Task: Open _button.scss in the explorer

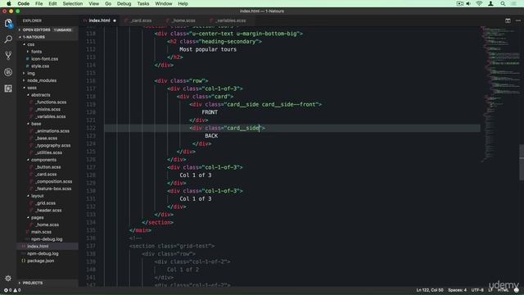Action: coord(47,167)
